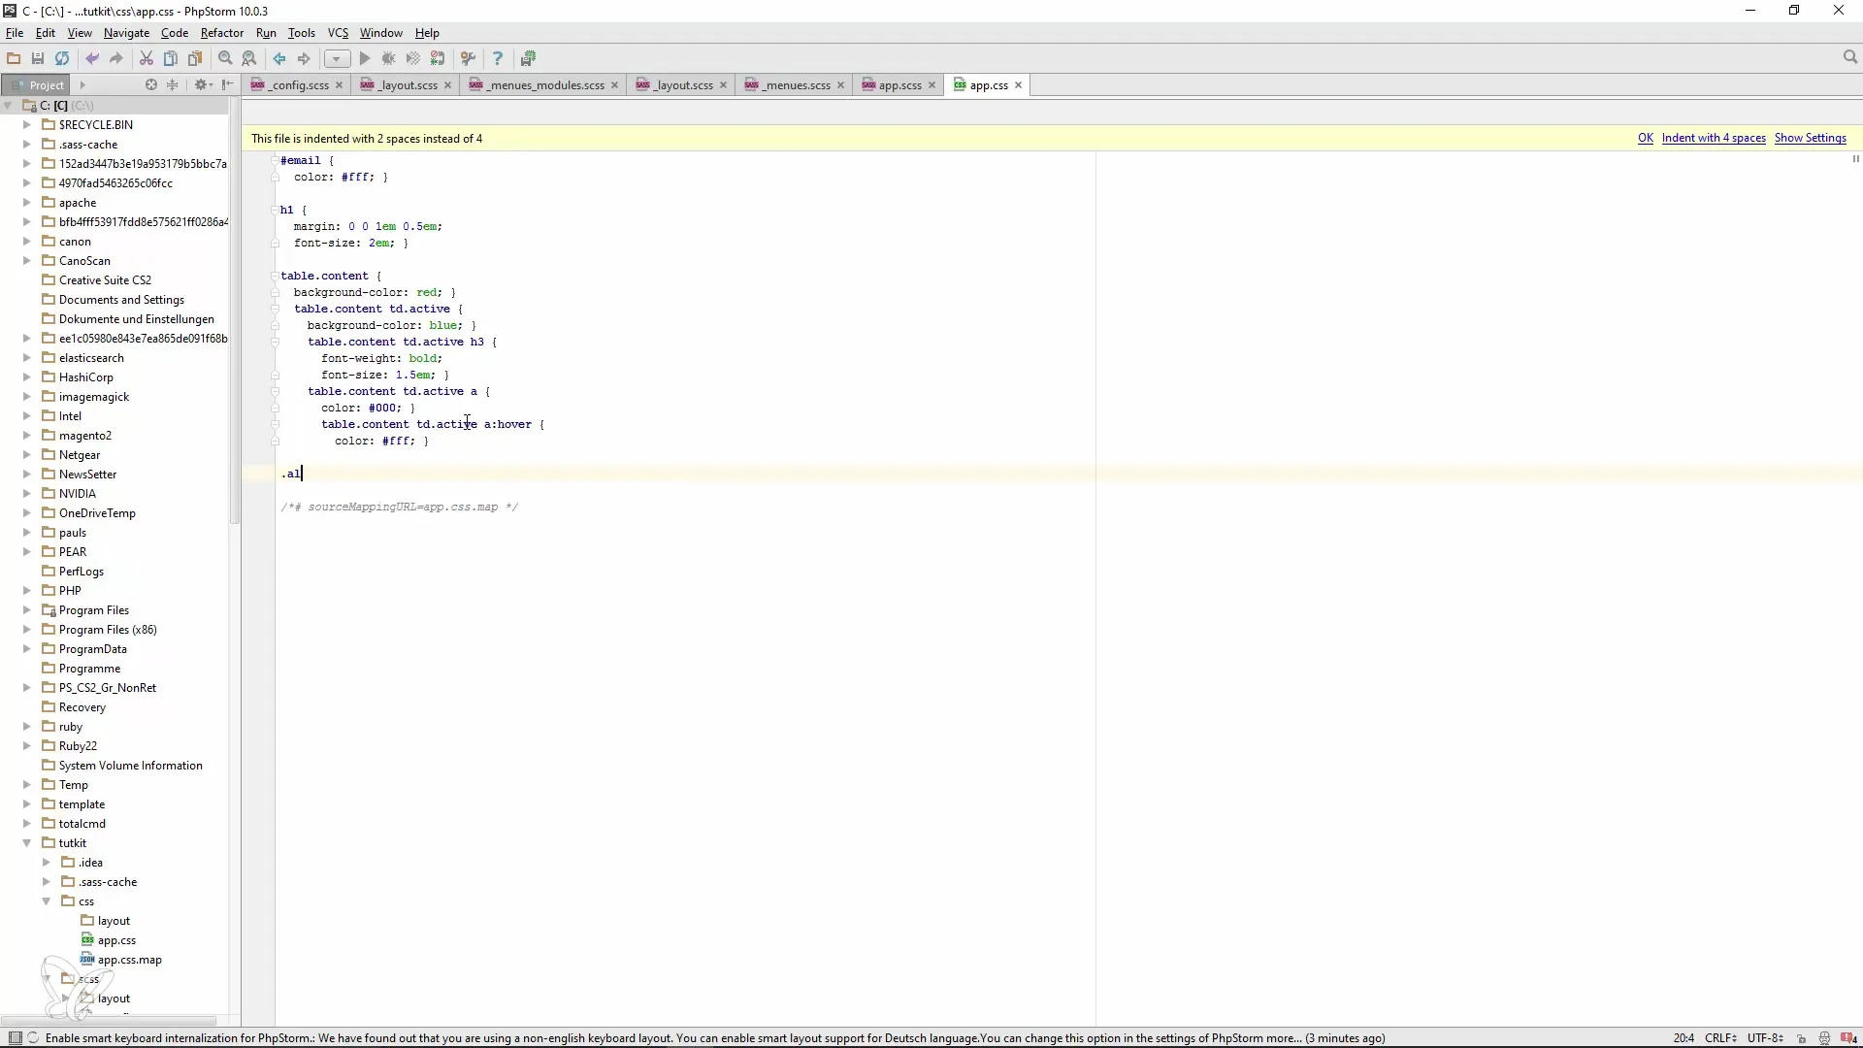The image size is (1863, 1048).
Task: Click the Undo arrow icon
Action: [92, 58]
